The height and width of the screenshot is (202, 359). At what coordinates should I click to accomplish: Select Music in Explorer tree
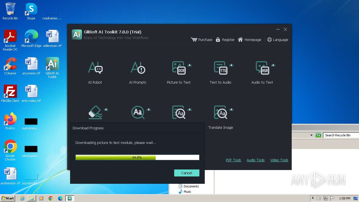point(185,192)
